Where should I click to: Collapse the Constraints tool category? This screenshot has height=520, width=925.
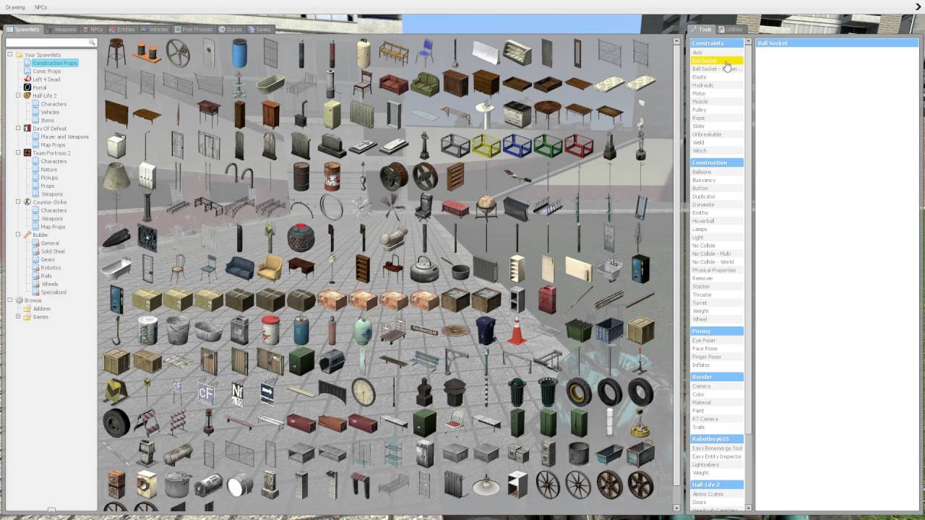click(717, 43)
